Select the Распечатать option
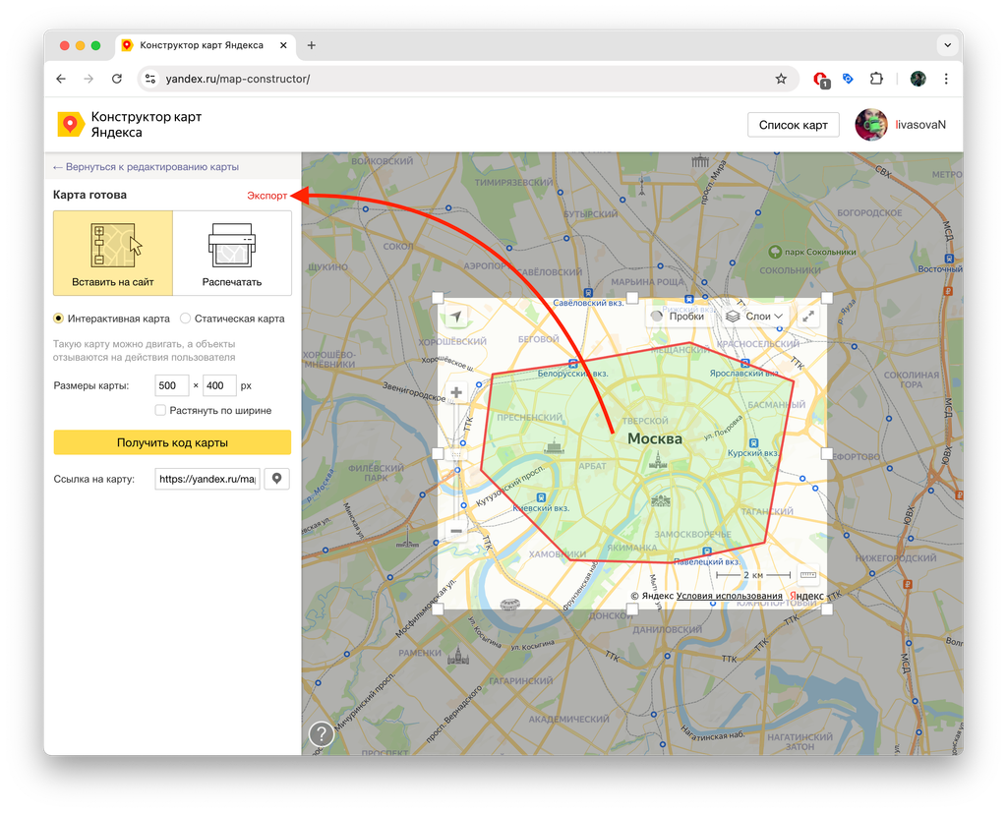 pos(232,253)
